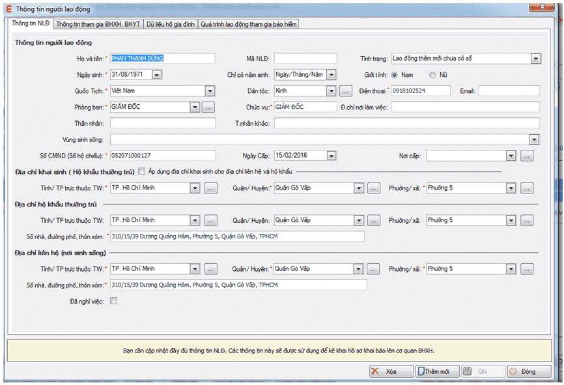Click the power icon on Đóng button
The width and height of the screenshot is (564, 385).
point(513,371)
